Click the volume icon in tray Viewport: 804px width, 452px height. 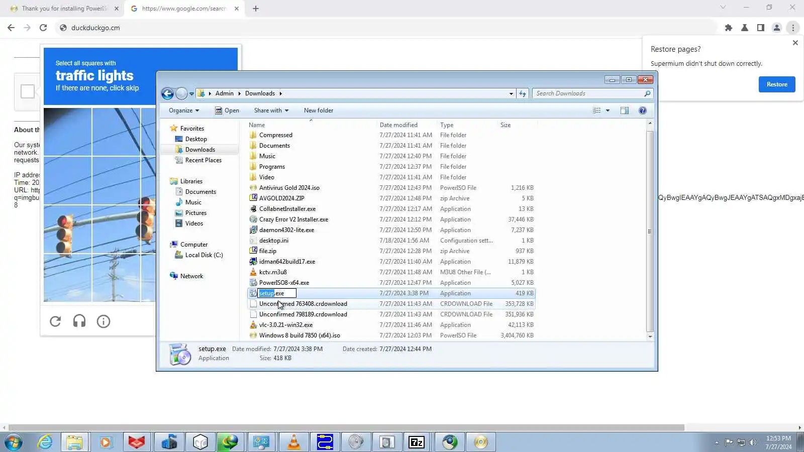[x=753, y=442]
